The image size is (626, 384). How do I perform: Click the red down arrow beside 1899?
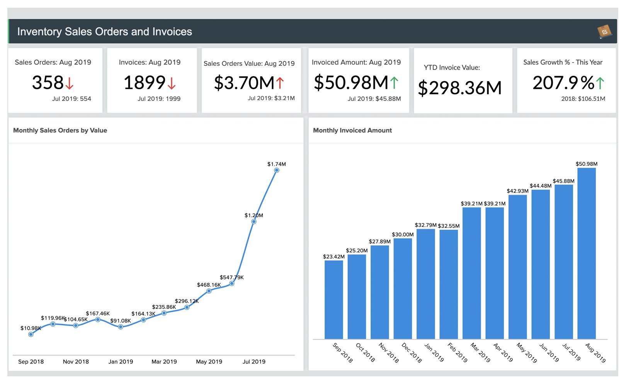pos(172,83)
